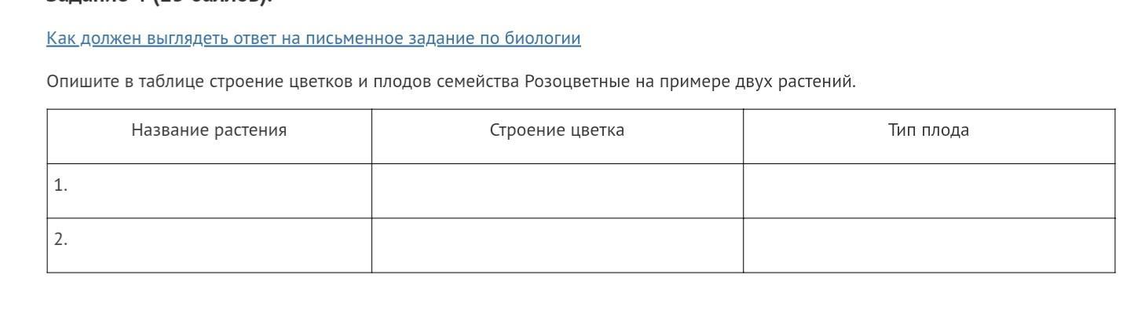
Task: Click the row 1 flower structure cell
Action: [x=557, y=191]
